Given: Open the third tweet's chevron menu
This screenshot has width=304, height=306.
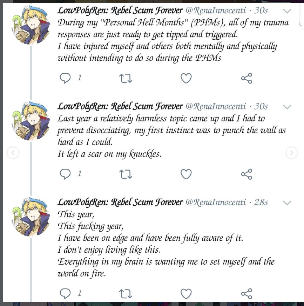Looking at the screenshot, I should [x=287, y=203].
